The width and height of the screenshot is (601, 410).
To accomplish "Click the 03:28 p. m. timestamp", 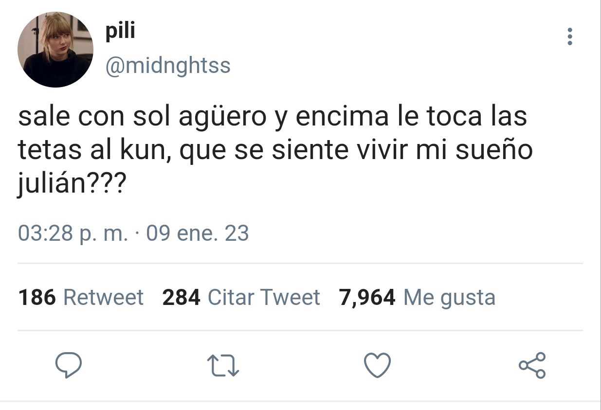I will 73,233.
